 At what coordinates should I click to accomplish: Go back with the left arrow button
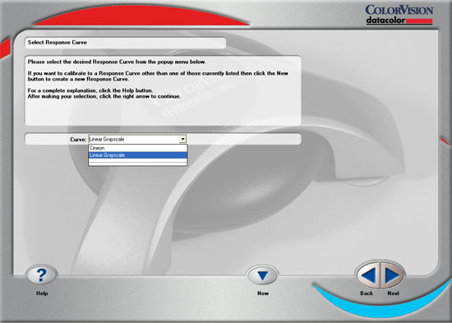pos(369,275)
